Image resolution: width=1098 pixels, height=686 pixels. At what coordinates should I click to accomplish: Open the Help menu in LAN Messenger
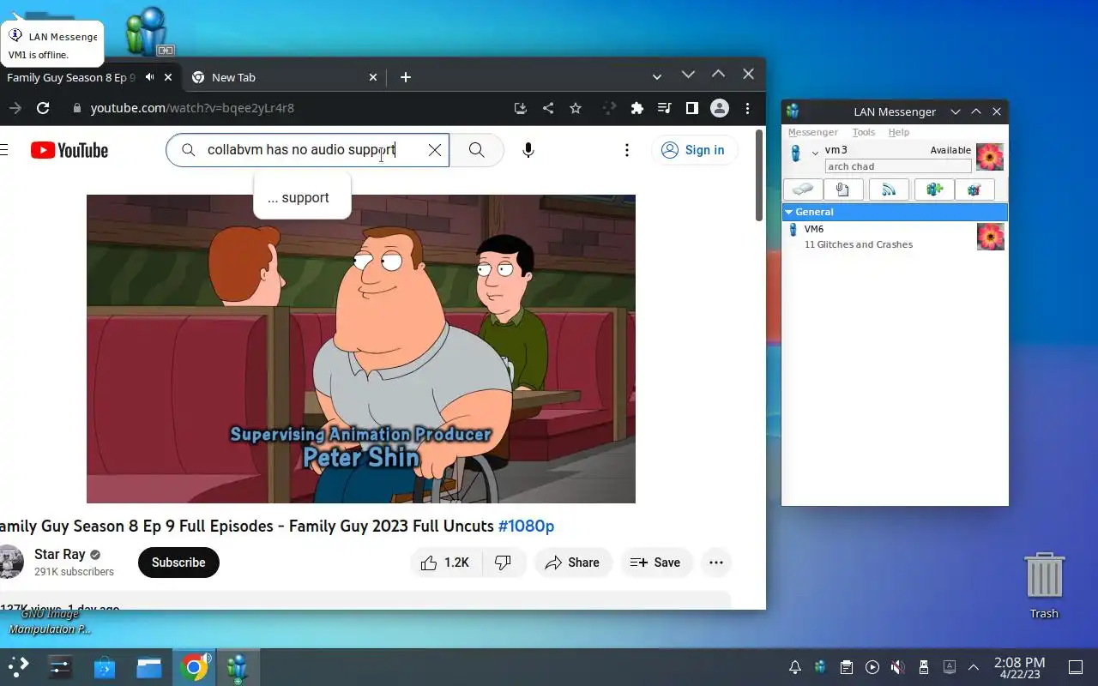point(898,132)
